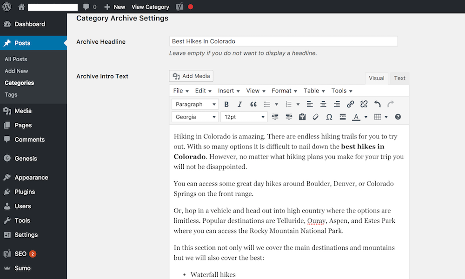Click the Add Media button
The height and width of the screenshot is (279, 465).
tap(191, 76)
